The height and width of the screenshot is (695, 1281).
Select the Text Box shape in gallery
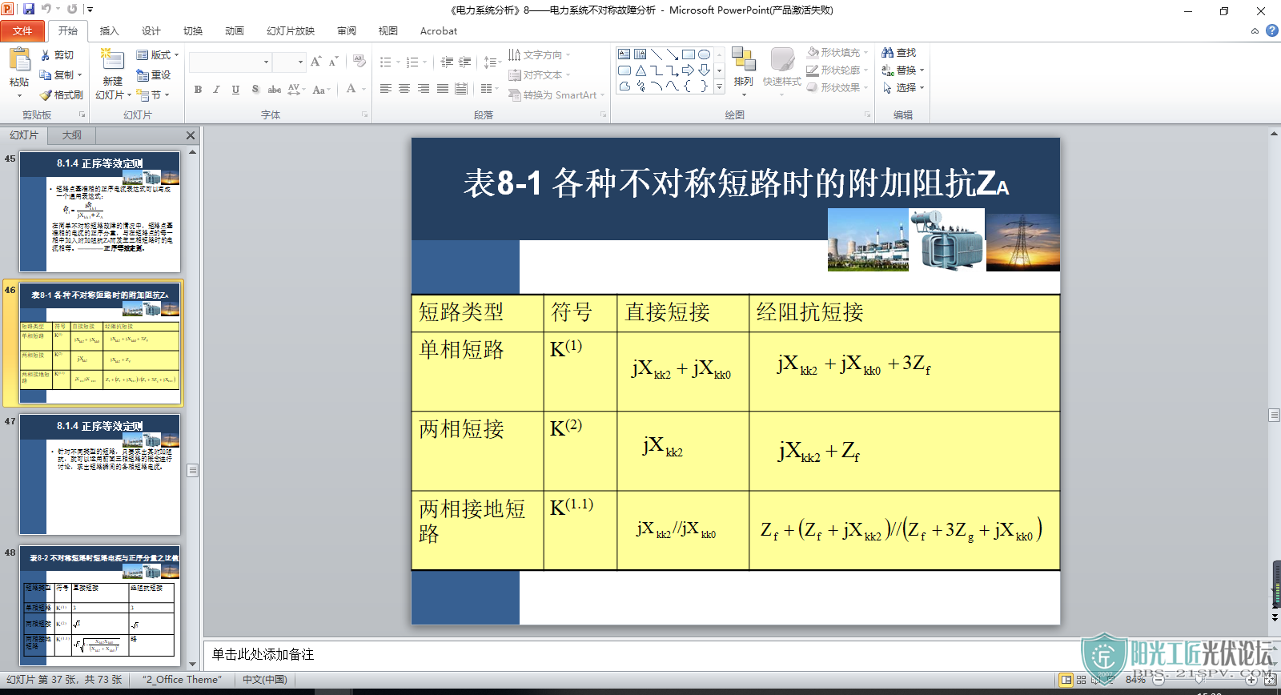click(624, 54)
